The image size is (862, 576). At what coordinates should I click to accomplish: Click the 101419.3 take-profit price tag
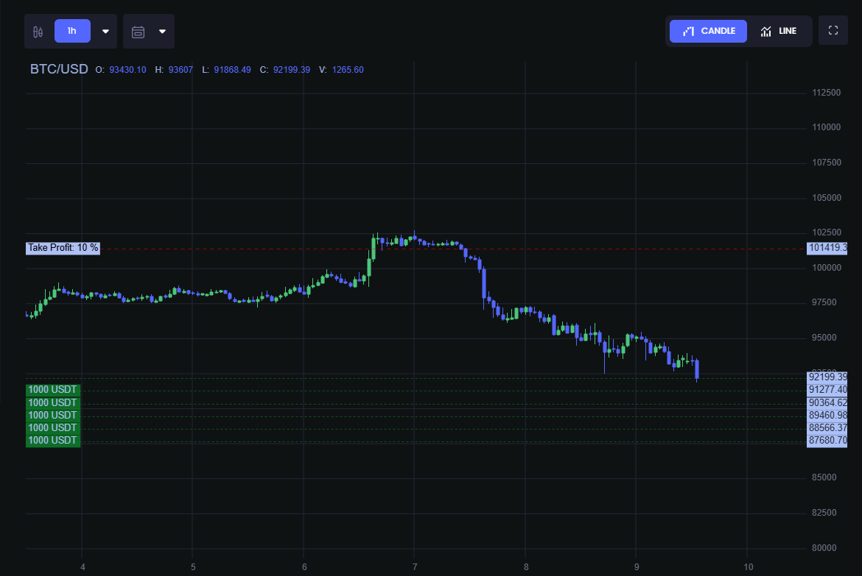click(x=827, y=248)
